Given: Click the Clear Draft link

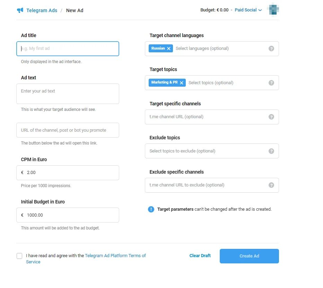Looking at the screenshot, I should (200, 256).
